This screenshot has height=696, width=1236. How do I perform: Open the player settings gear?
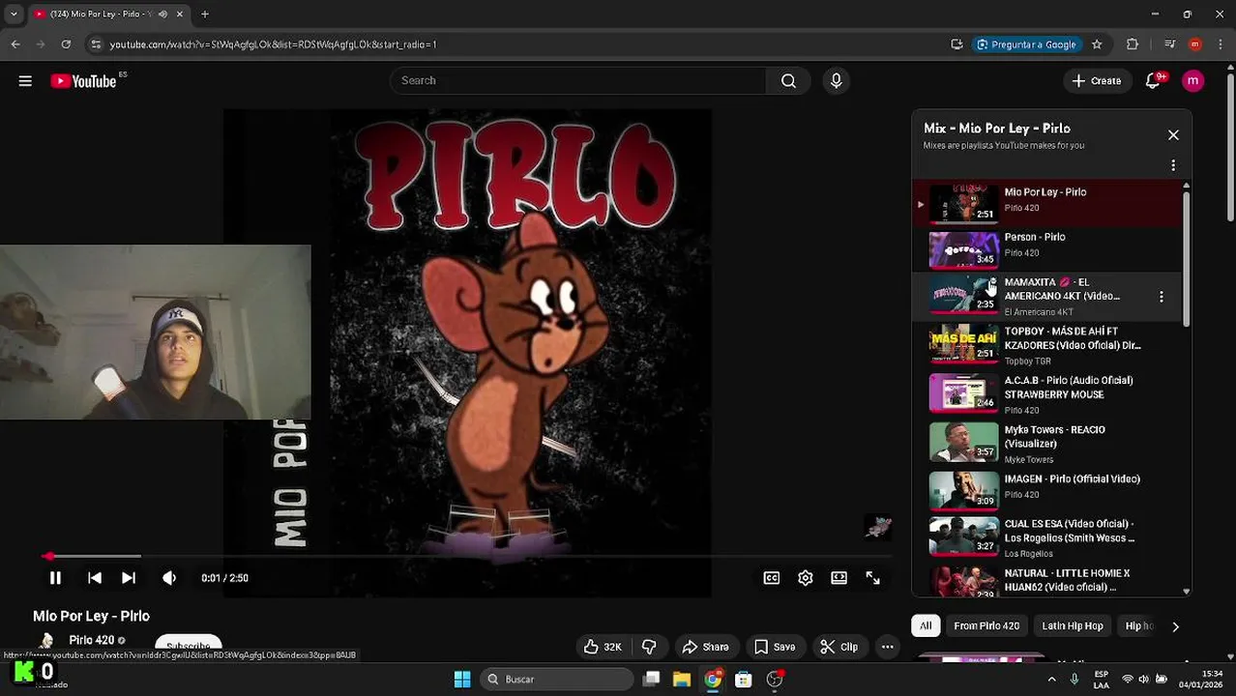coord(806,578)
